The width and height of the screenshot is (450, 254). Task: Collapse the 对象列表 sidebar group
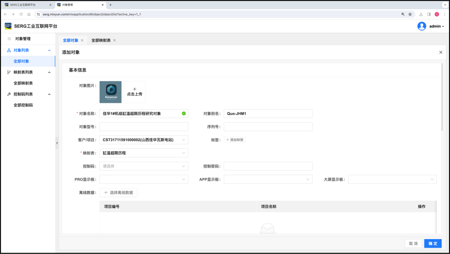(x=49, y=50)
